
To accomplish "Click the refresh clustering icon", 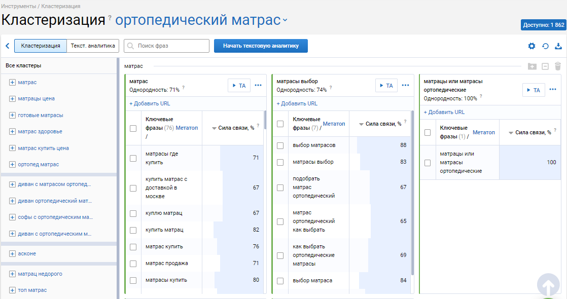I will coord(545,46).
